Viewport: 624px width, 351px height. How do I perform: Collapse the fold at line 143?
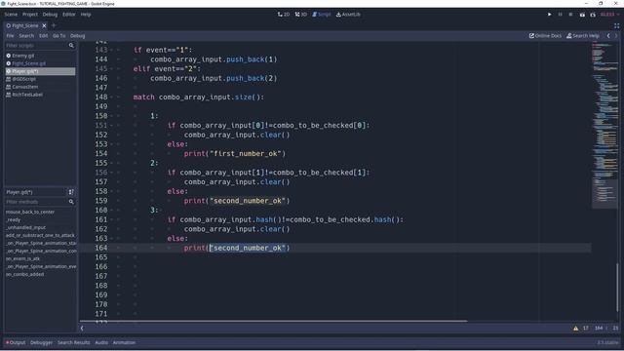(111, 50)
